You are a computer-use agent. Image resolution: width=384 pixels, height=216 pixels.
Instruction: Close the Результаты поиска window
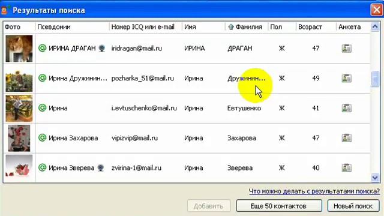click(376, 10)
